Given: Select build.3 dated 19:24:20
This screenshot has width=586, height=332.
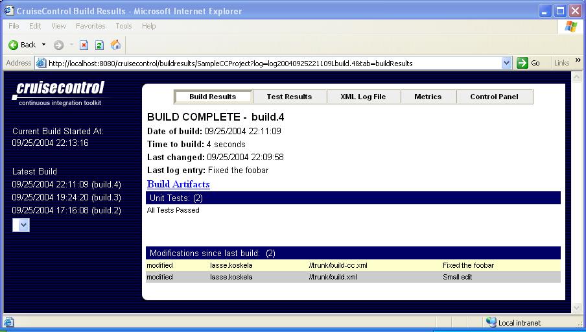Looking at the screenshot, I should pos(67,197).
